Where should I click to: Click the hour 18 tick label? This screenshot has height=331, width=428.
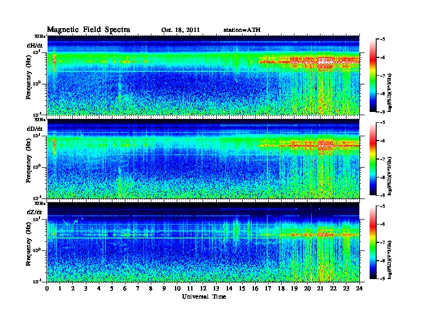[x=282, y=288]
